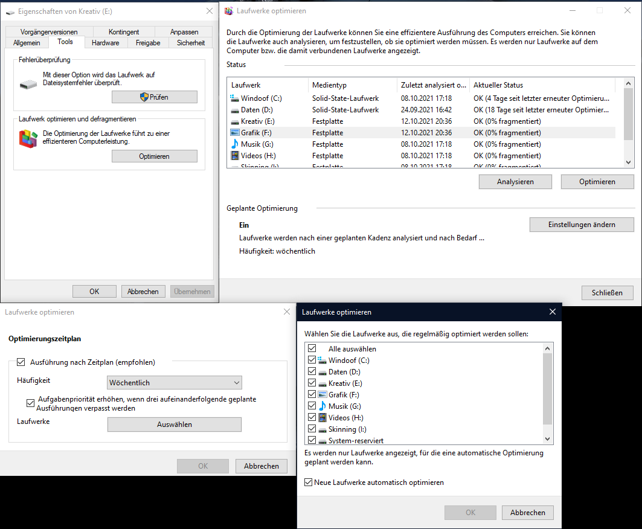The image size is (642, 529).
Task: Select the Grafik (F:) picture icon in status list
Action: 235,133
